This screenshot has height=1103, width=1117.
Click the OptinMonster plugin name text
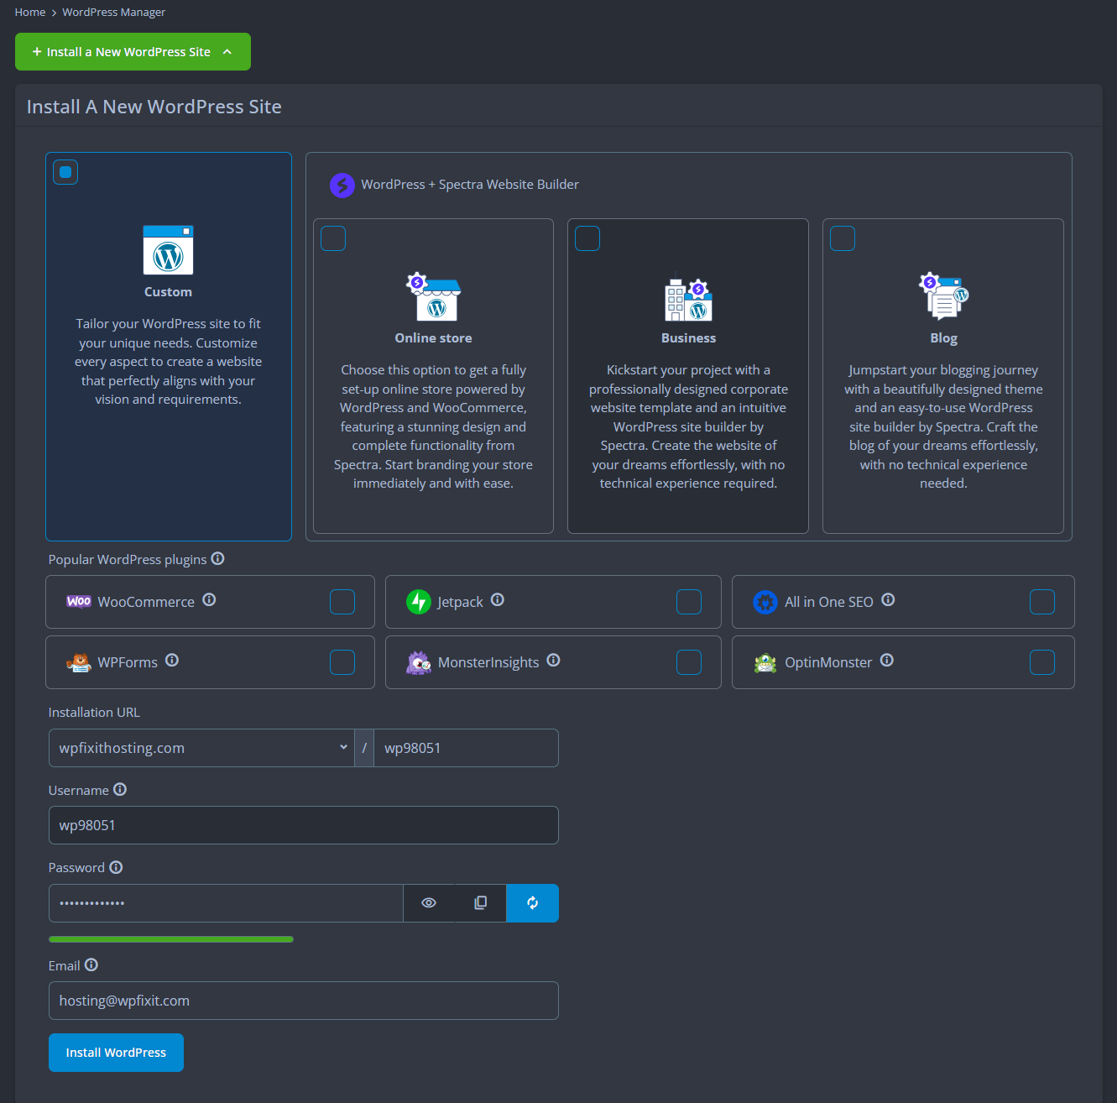click(x=828, y=662)
